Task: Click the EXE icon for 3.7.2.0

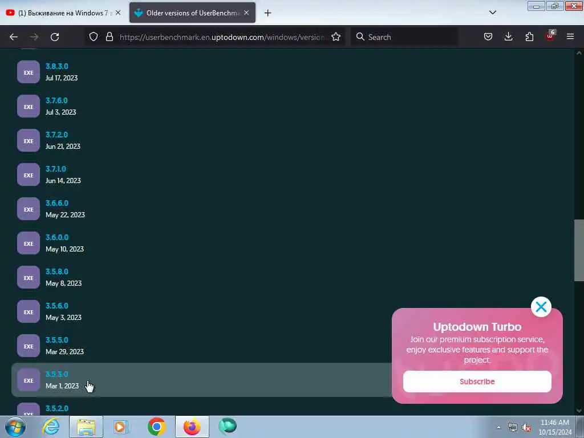Action: [29, 141]
